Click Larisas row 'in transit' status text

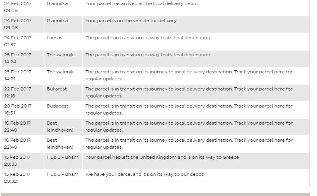pos(148,38)
